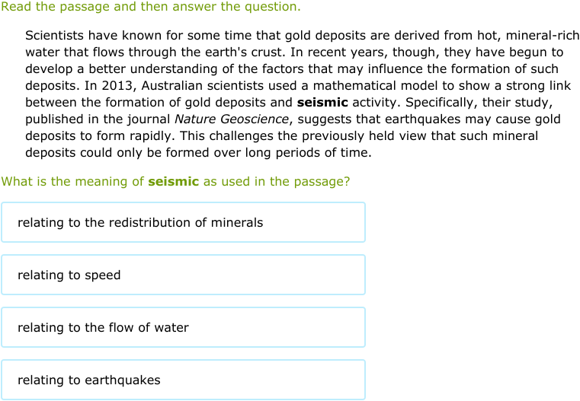Select answer "relating to earthquakes"

point(183,380)
